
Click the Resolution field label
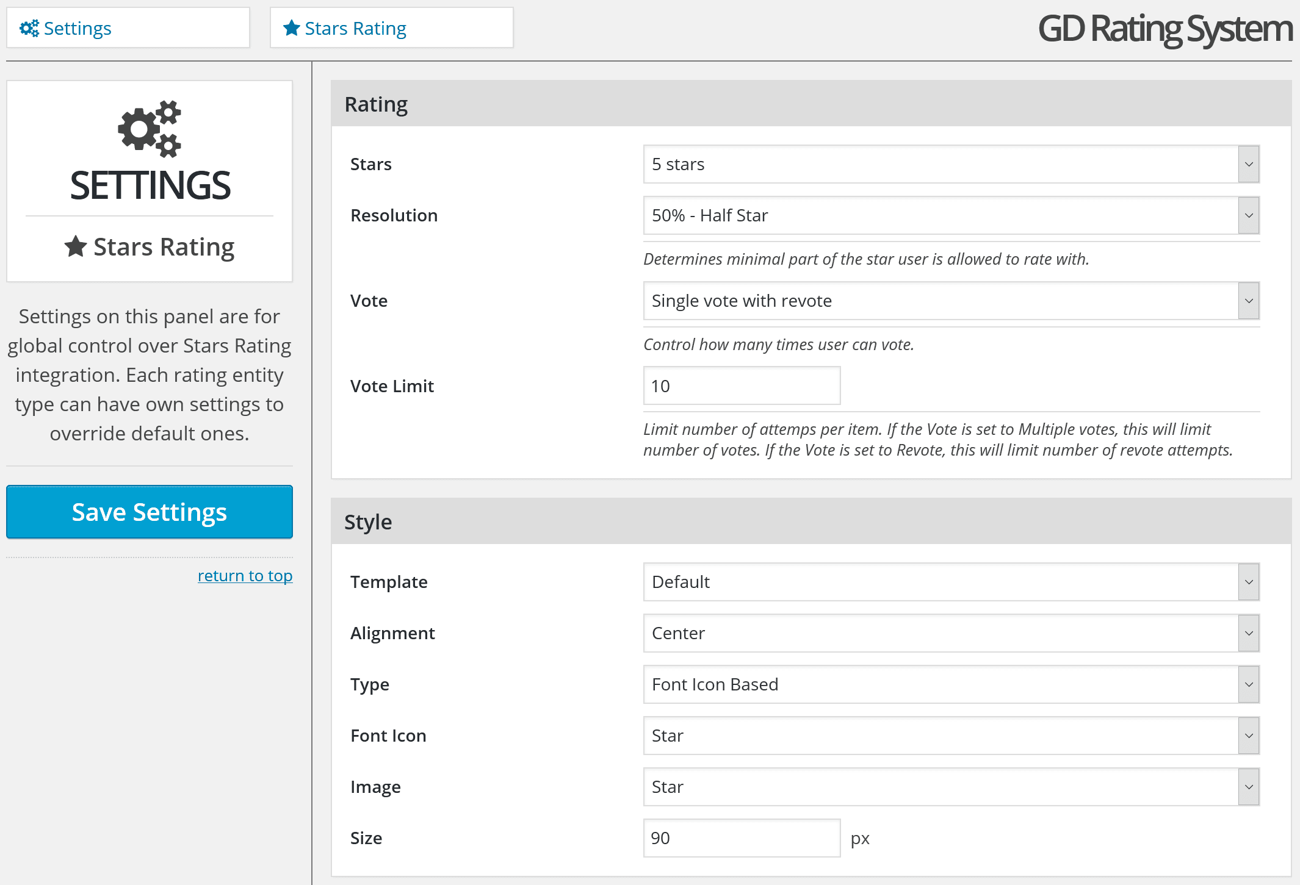(x=394, y=215)
